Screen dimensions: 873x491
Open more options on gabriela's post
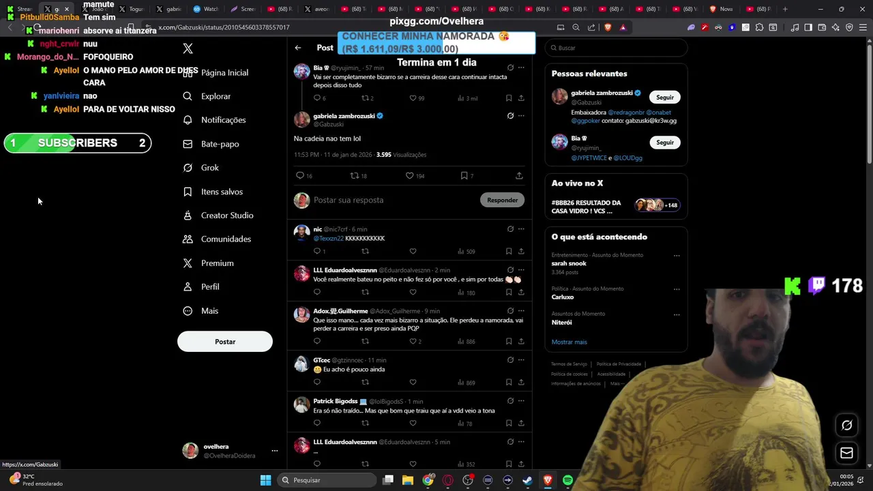[x=521, y=116]
